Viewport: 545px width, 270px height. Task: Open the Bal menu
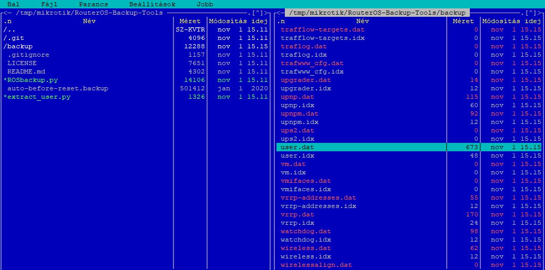(13, 5)
